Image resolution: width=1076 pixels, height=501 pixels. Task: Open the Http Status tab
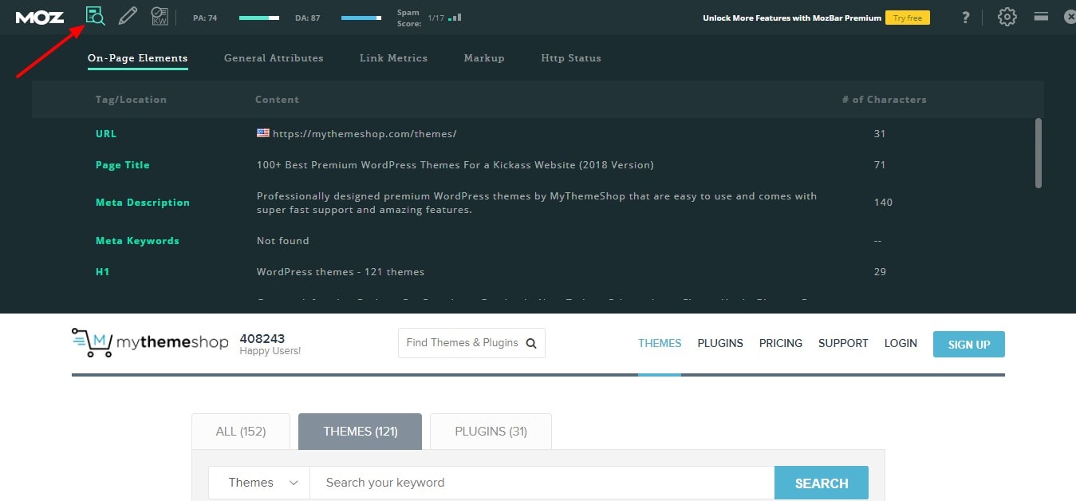(571, 58)
